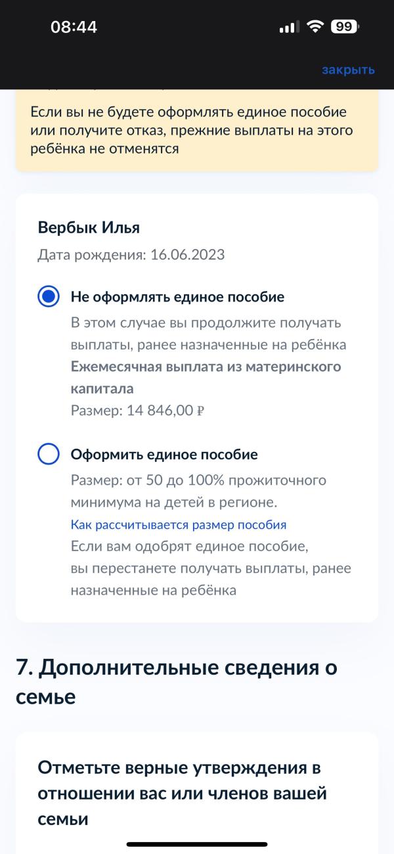
Task: Open Как рассчитывается размер пособия link
Action: click(179, 525)
